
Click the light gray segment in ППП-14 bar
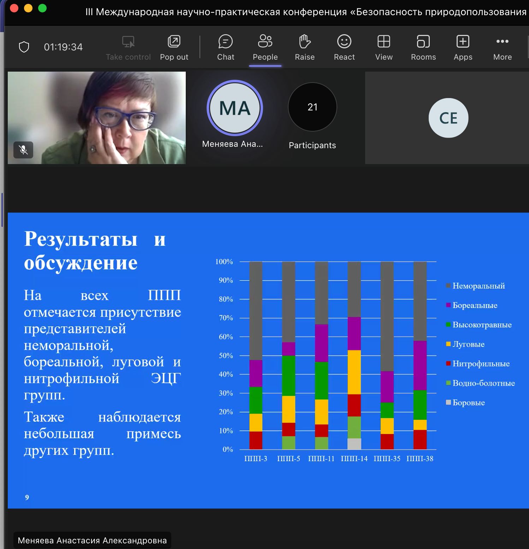(x=354, y=444)
